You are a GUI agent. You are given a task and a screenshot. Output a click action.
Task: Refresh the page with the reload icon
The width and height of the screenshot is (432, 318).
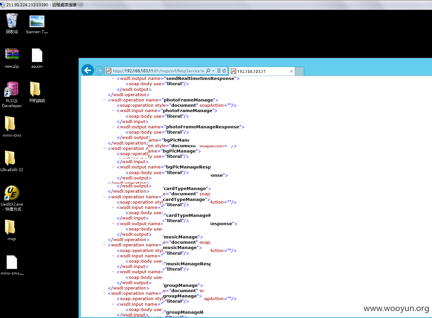(x=224, y=71)
